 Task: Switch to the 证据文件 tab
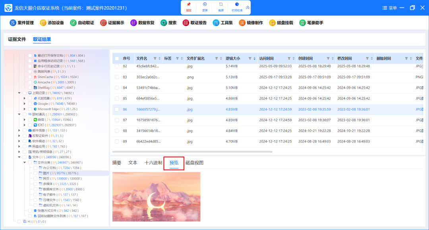pyautogui.click(x=17, y=39)
